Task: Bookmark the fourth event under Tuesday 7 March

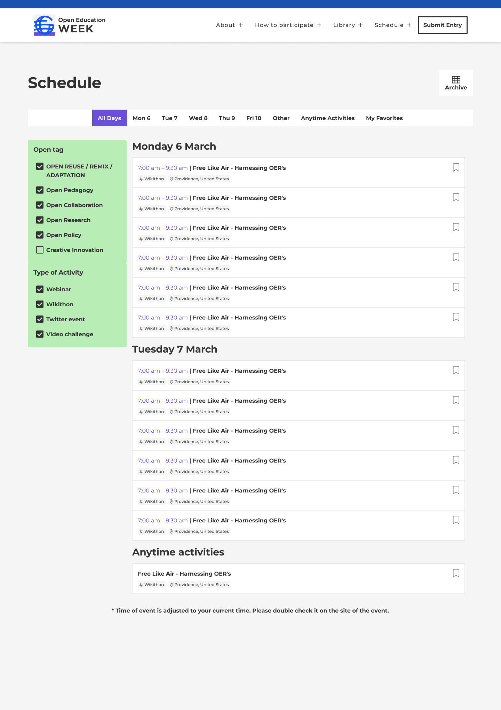Action: (x=456, y=460)
